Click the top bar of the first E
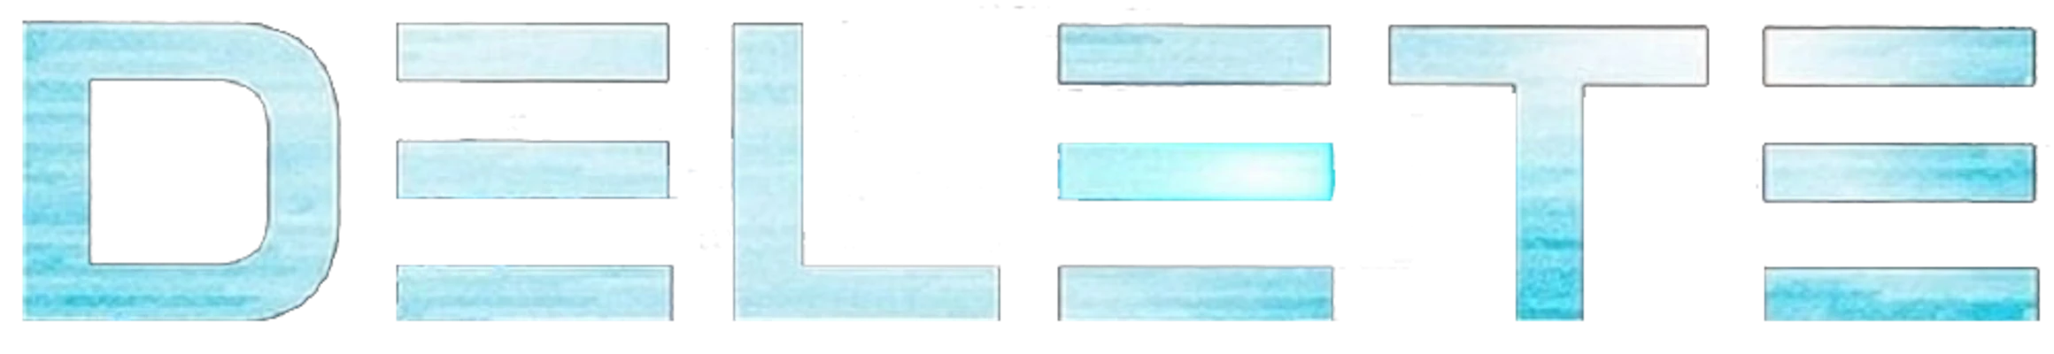Image resolution: width=2054 pixels, height=354 pixels. tap(530, 52)
